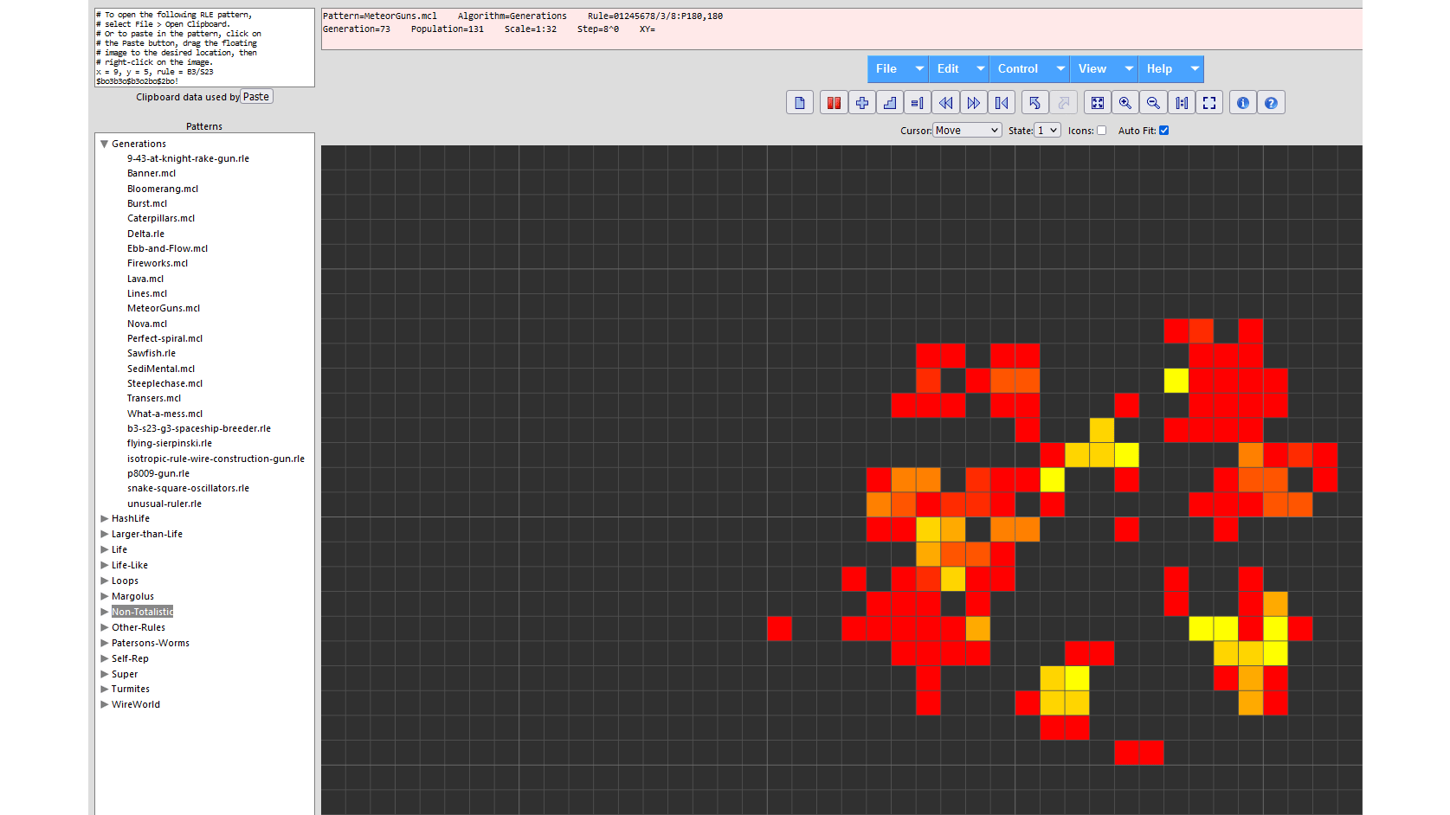Load the Banner.mcl pattern

pos(151,174)
